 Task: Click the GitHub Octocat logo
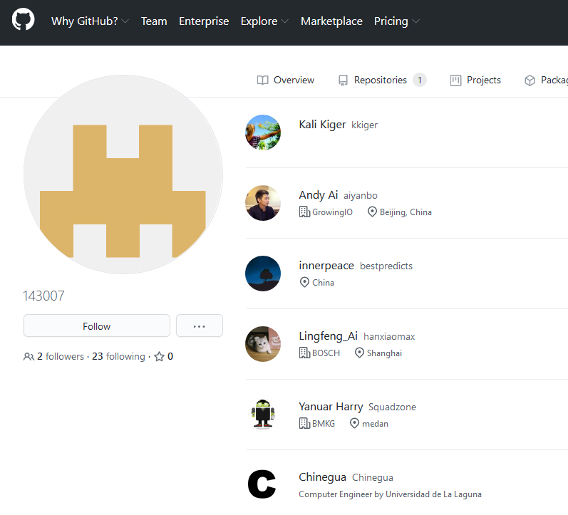(24, 19)
